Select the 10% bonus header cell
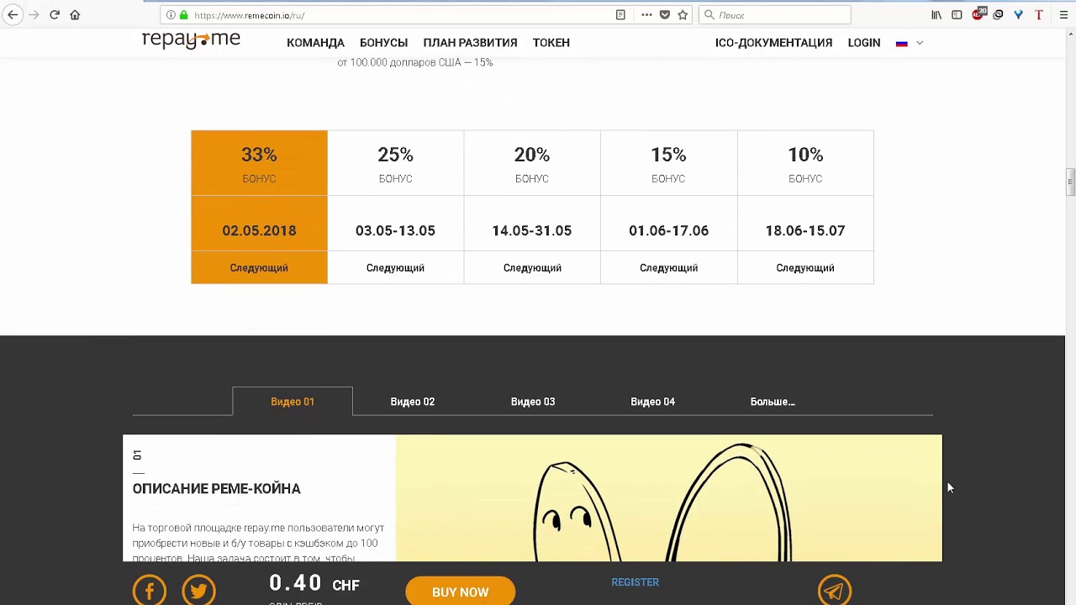This screenshot has height=605, width=1076. (805, 163)
